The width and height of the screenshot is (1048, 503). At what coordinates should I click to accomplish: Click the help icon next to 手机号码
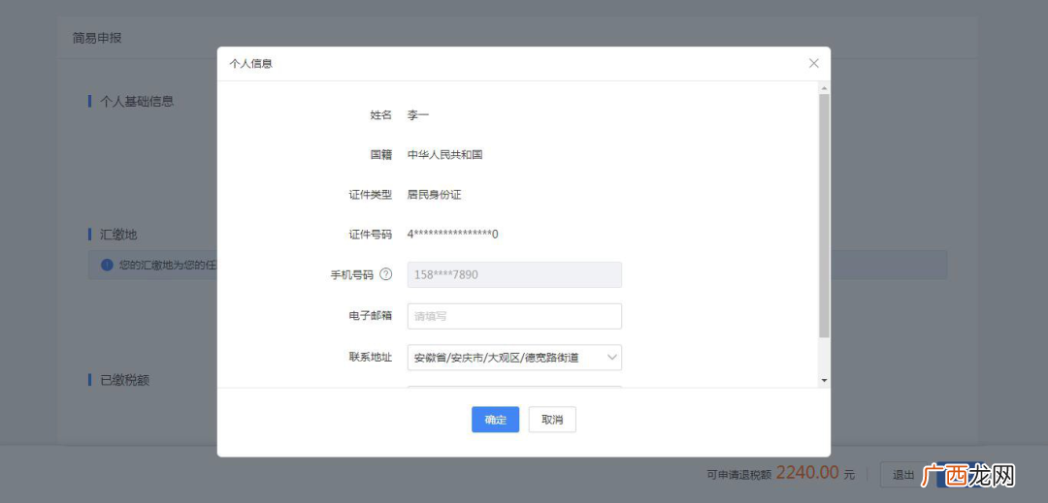[x=385, y=274]
